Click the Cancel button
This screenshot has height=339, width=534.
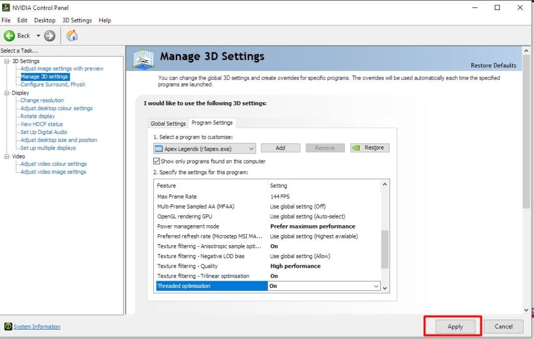pyautogui.click(x=503, y=326)
